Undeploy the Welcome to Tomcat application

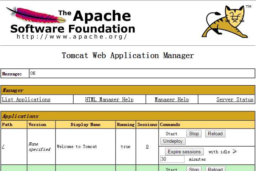point(173,141)
